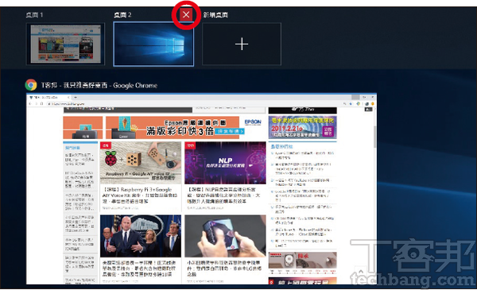Click the Google Chrome icon beside the window title
Viewport: 477px width, 290px height.
point(31,85)
